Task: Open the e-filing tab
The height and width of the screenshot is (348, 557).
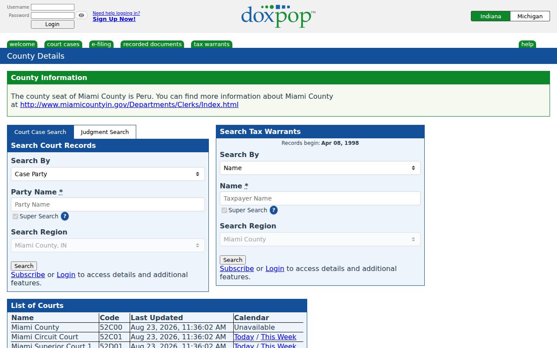Action: 101,44
